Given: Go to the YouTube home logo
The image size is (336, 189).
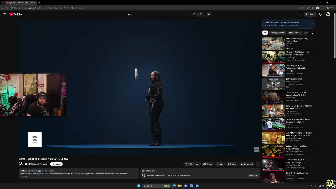Looking at the screenshot, I should point(15,14).
